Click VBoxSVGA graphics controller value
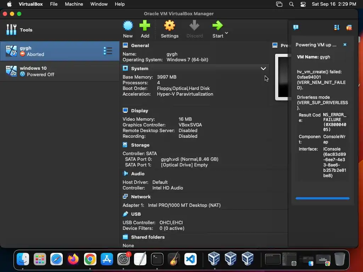Screen dimensions: 363x272 pyautogui.click(x=190, y=125)
